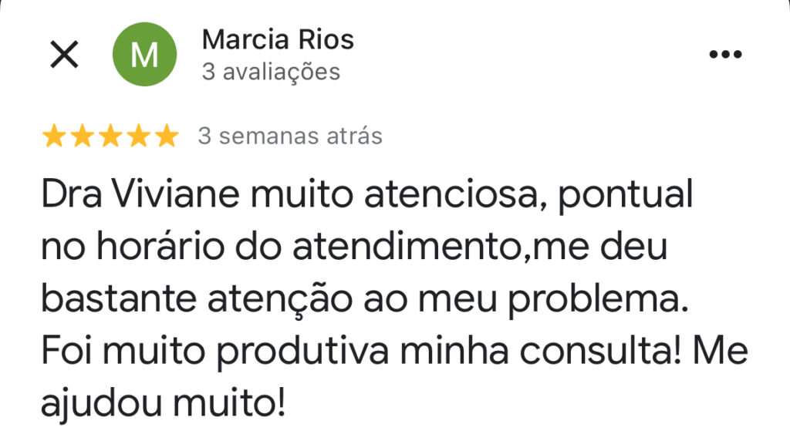Screen dimensions: 790x448
Task: Click the M initial inside the avatar circle
Action: pyautogui.click(x=145, y=54)
